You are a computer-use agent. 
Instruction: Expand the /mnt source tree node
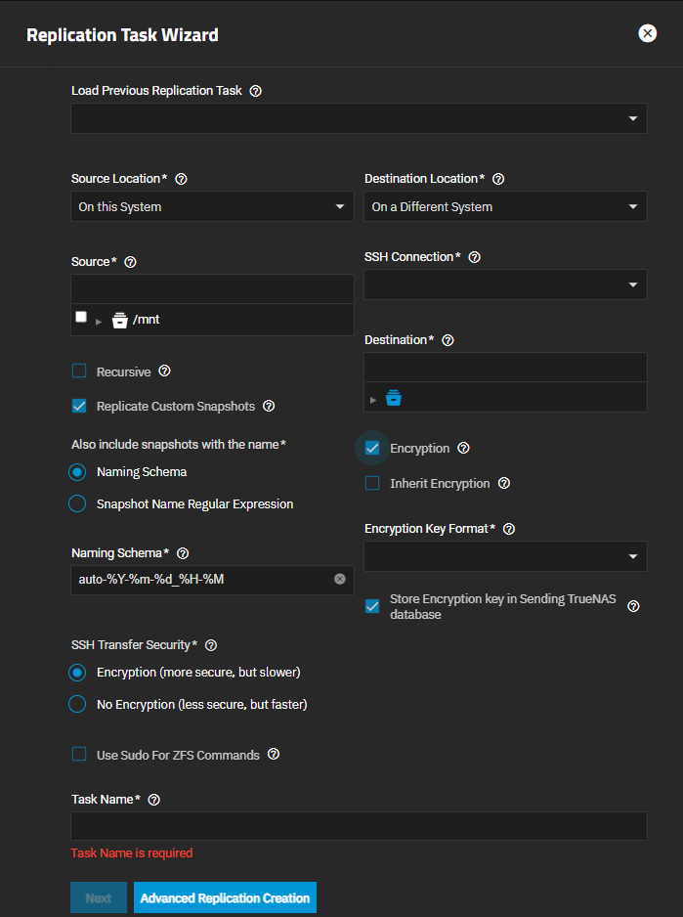[x=99, y=321]
